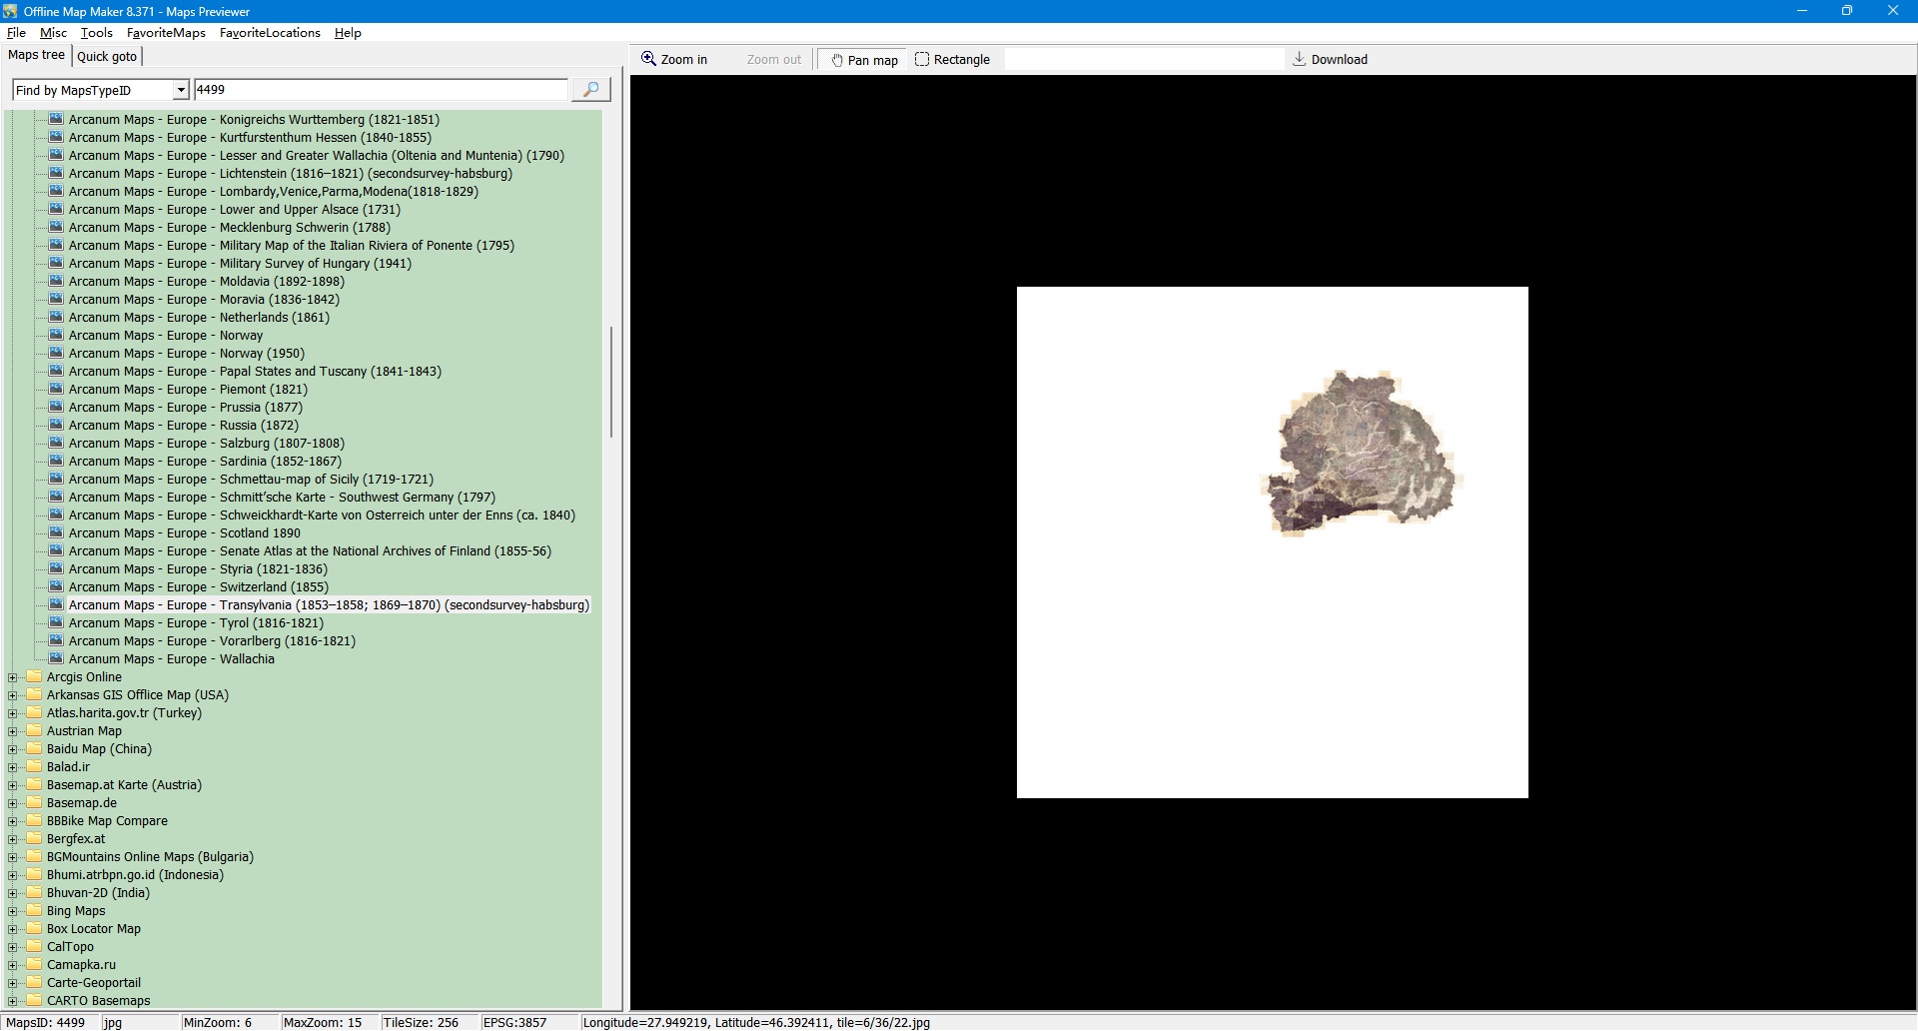Click the map icon beside Russia (1872)
This screenshot has width=1918, height=1031.
(x=56, y=425)
